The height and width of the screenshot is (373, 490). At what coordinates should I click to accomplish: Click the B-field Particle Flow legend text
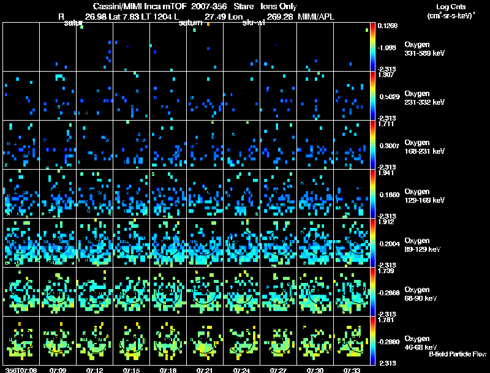(x=457, y=354)
